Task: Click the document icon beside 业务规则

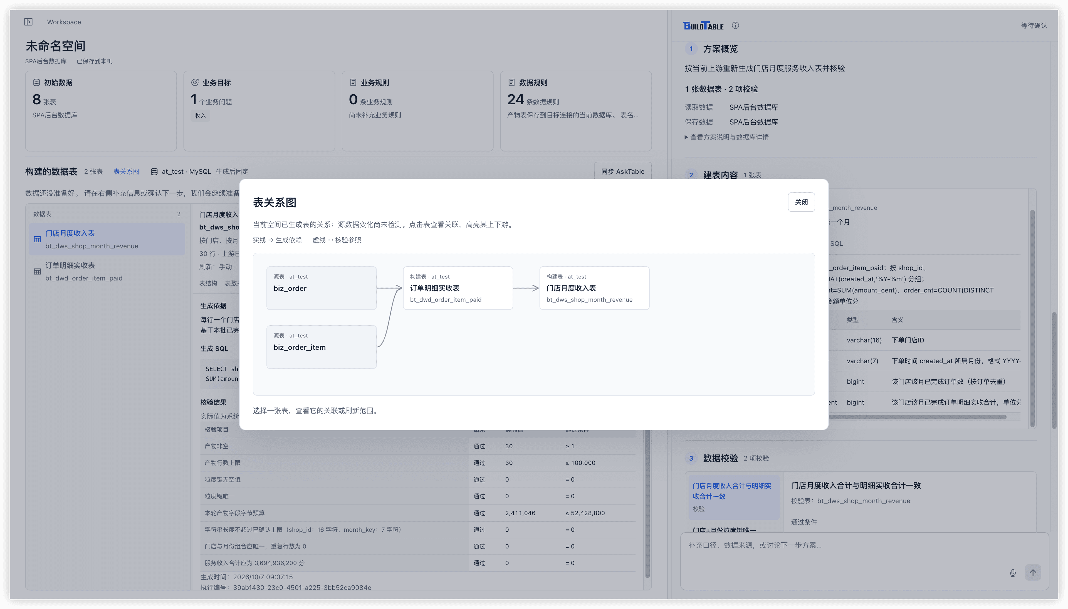Action: 353,82
